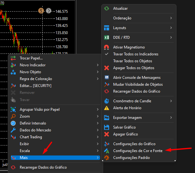Click the icon beside Mudar Visibilidade de Objetos
This screenshot has height=173, width=195.
[107, 84]
